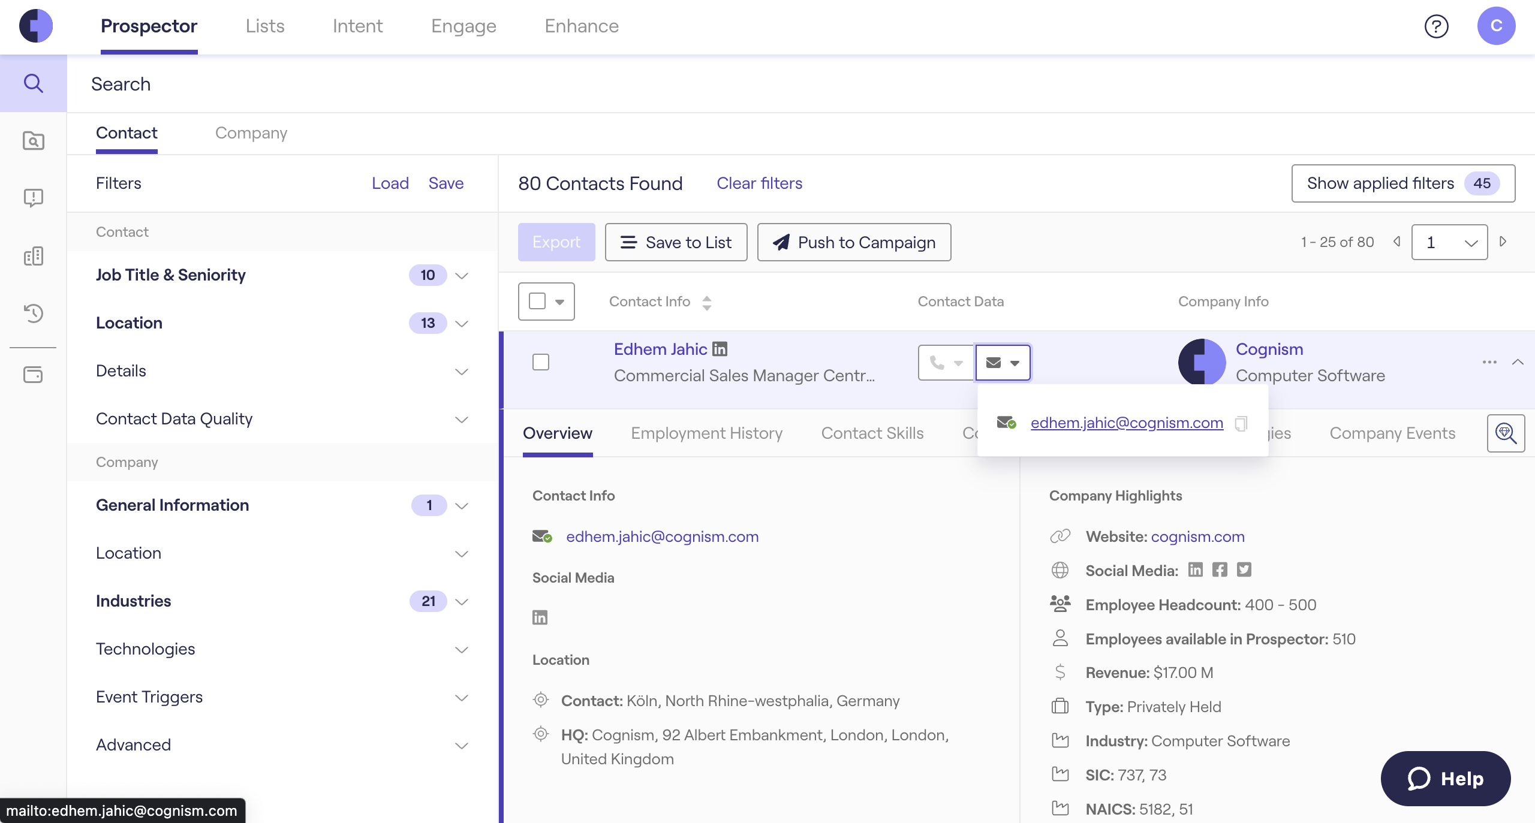The width and height of the screenshot is (1535, 823).
Task: Click the edhem.jahic@cognism.com email link
Action: coord(1127,422)
